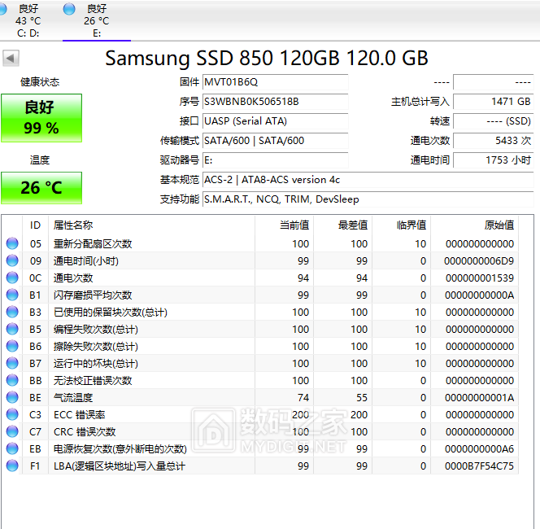Select the standard field ACS-2 | ATA8-ACS version 4c
This screenshot has height=529, width=540.
(368, 180)
